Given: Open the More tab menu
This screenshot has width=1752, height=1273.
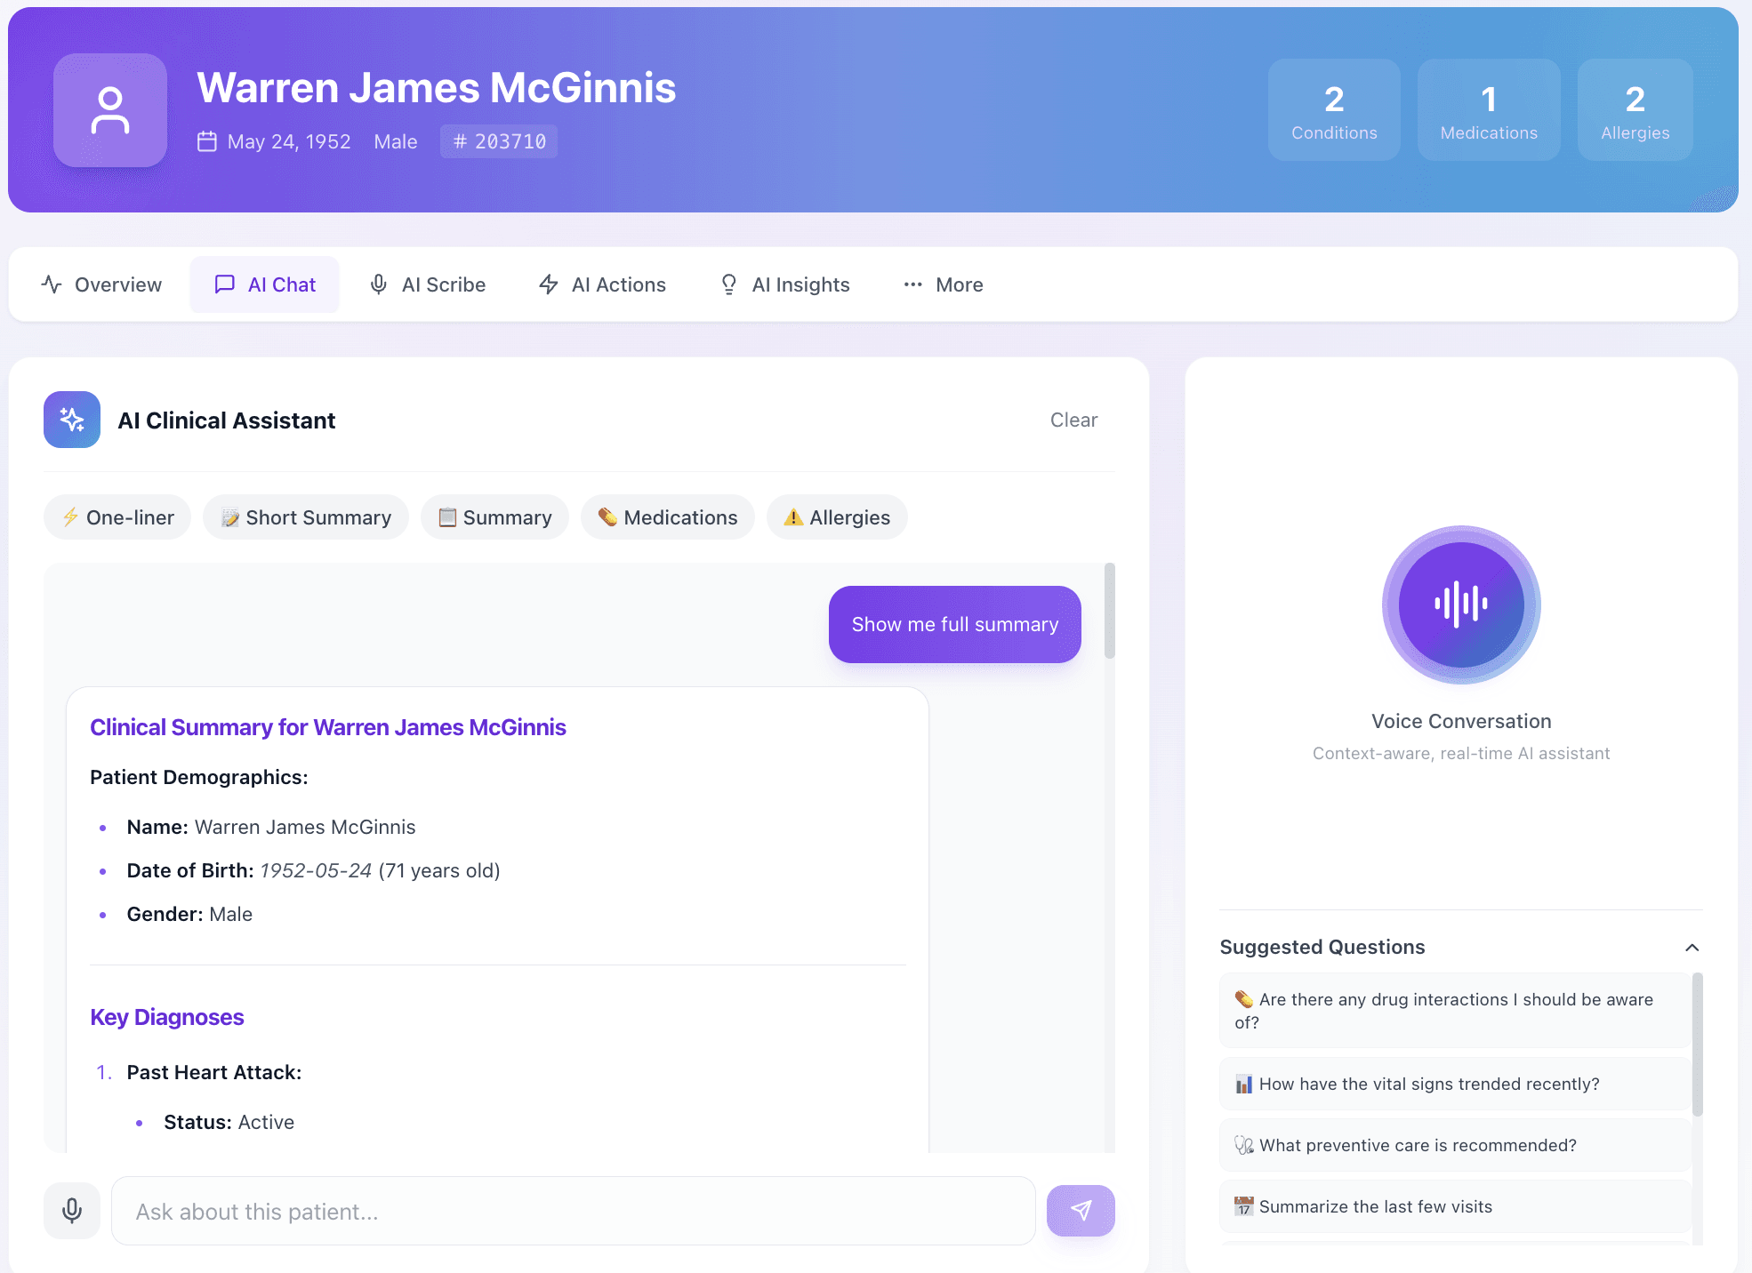Looking at the screenshot, I should [x=942, y=284].
